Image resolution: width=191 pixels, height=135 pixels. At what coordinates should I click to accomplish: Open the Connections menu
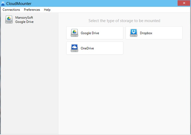pyautogui.click(x=11, y=10)
